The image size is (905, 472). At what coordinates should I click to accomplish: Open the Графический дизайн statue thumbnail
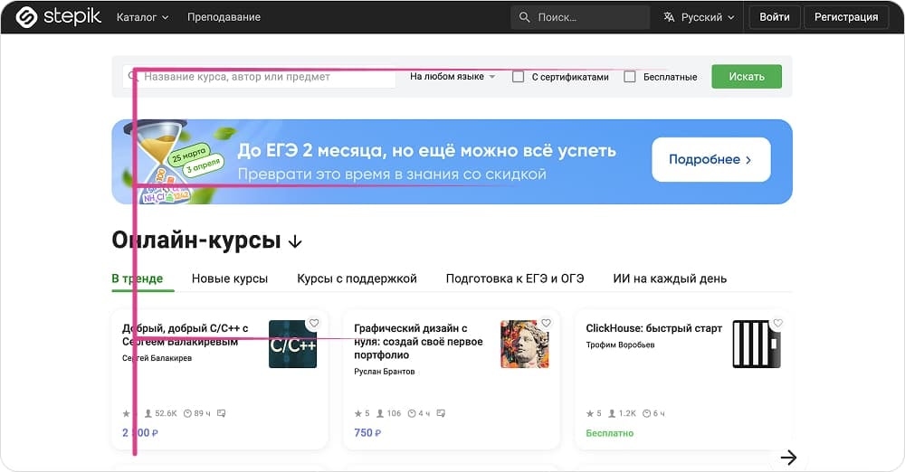[x=525, y=345]
